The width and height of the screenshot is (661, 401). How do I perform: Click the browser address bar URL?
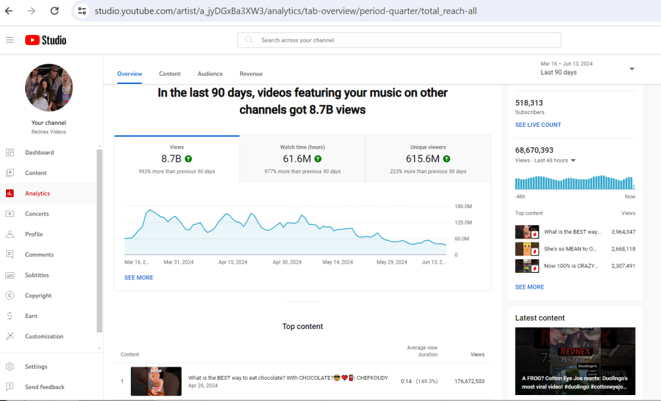286,11
